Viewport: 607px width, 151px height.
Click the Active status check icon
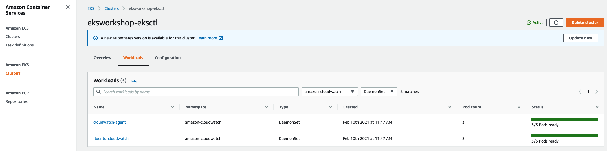(529, 23)
